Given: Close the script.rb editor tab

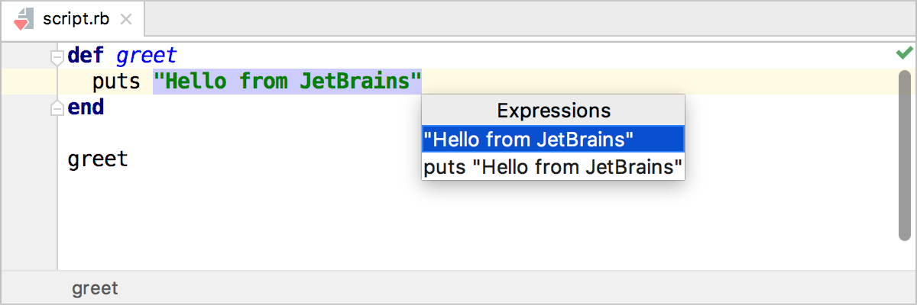Looking at the screenshot, I should pyautogui.click(x=127, y=20).
